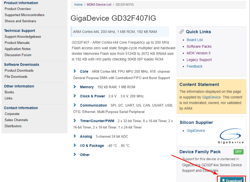Open Application Notes sidebar item
The width and height of the screenshot is (250, 182).
18,49
